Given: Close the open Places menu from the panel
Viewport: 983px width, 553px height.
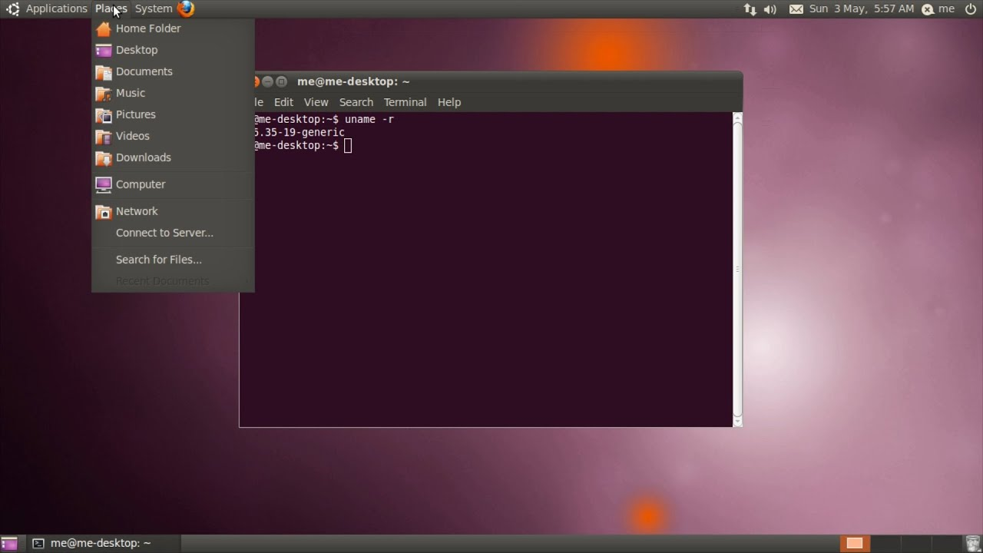Looking at the screenshot, I should pyautogui.click(x=111, y=8).
